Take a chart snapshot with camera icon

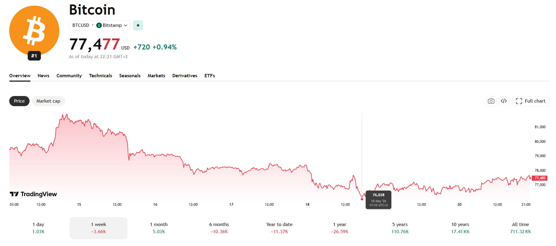[491, 101]
